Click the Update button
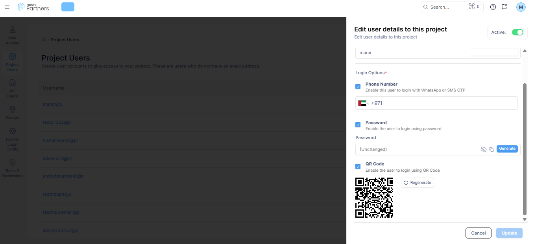The width and height of the screenshot is (534, 244). click(x=509, y=233)
